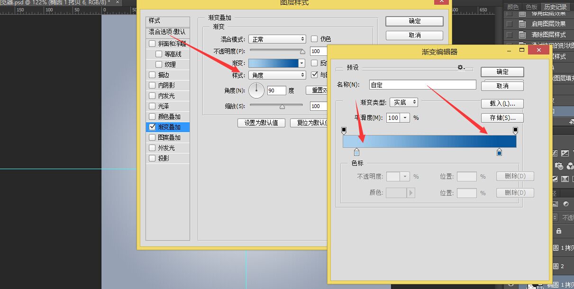
Task: Select the right color stop below the gradient bar
Action: pos(499,152)
